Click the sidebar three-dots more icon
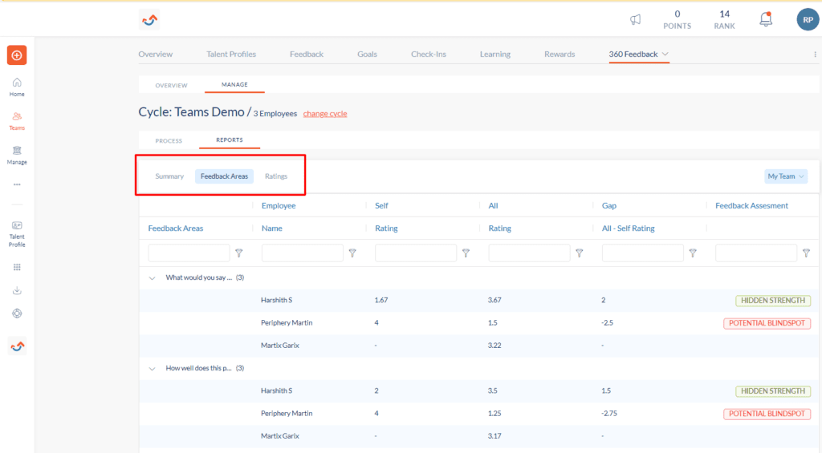 tap(17, 184)
